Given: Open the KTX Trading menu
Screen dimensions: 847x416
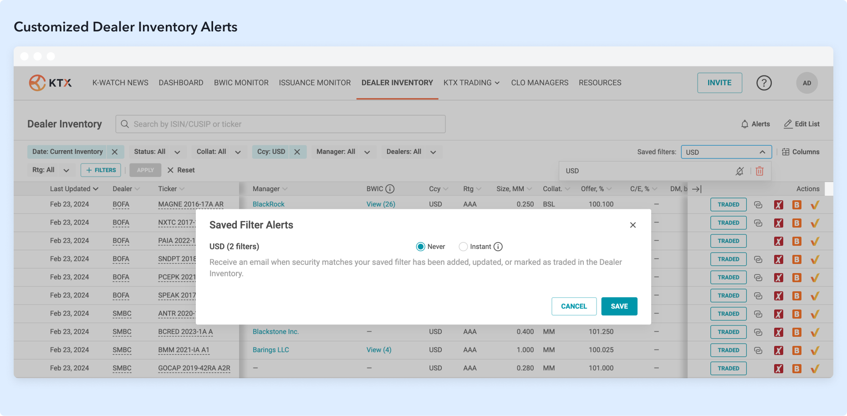Looking at the screenshot, I should coord(471,83).
